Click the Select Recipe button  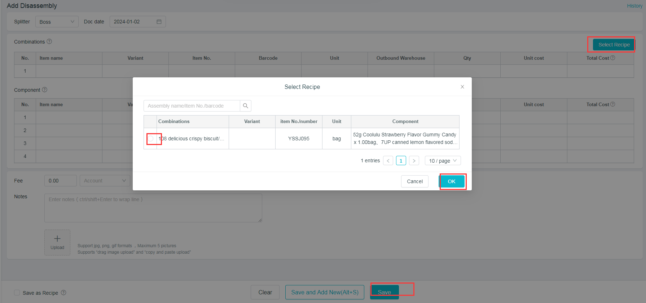614,45
